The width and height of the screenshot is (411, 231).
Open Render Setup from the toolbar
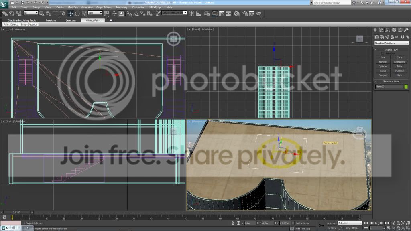pyautogui.click(x=244, y=14)
